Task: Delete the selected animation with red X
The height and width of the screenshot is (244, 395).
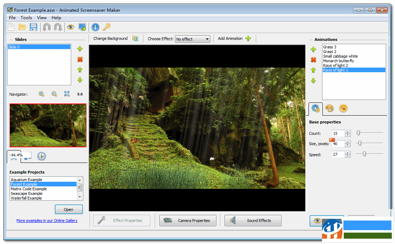Action: pyautogui.click(x=314, y=60)
